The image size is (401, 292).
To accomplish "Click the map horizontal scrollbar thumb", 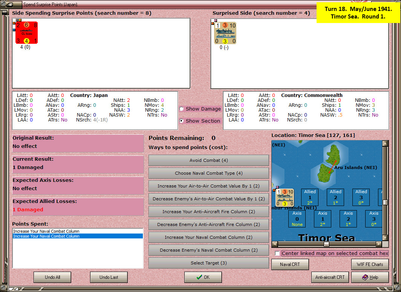I will click(326, 244).
